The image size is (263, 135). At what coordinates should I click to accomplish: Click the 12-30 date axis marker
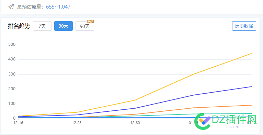[x=135, y=123]
